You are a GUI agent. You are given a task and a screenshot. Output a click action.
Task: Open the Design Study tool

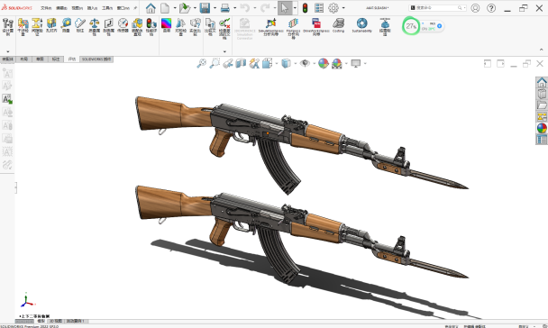(8, 27)
